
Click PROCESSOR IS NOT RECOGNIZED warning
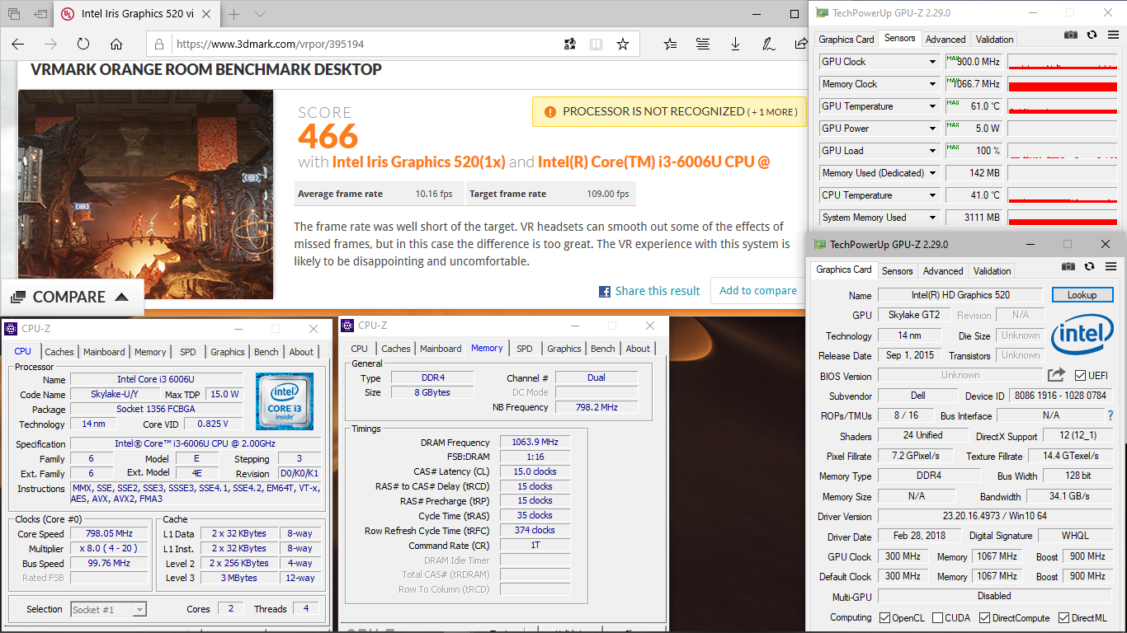pyautogui.click(x=669, y=111)
